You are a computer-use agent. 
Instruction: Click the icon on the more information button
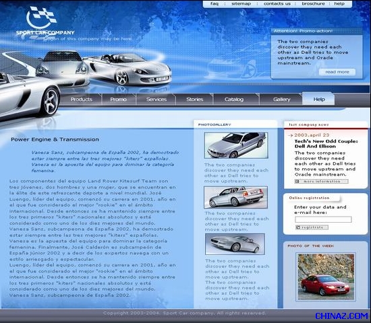coord(297,181)
